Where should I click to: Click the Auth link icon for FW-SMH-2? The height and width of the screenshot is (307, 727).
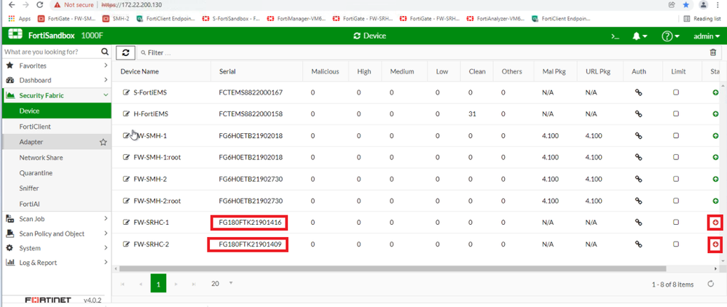[x=638, y=179]
